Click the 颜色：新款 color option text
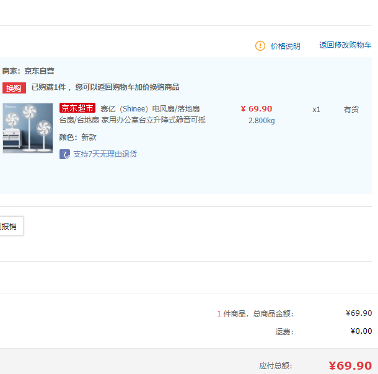The width and height of the screenshot is (378, 374). pos(78,137)
